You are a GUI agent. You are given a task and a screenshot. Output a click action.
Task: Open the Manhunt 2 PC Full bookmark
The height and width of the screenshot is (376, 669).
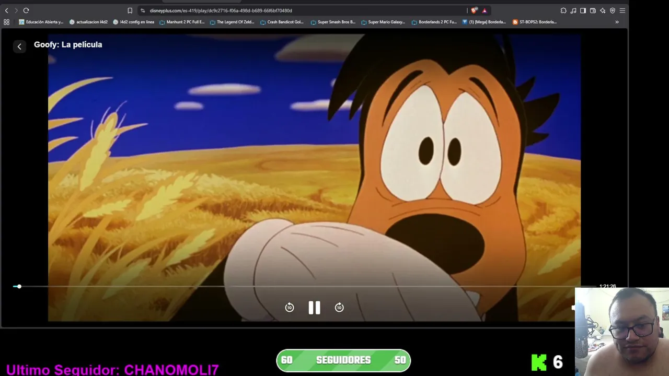click(182, 22)
